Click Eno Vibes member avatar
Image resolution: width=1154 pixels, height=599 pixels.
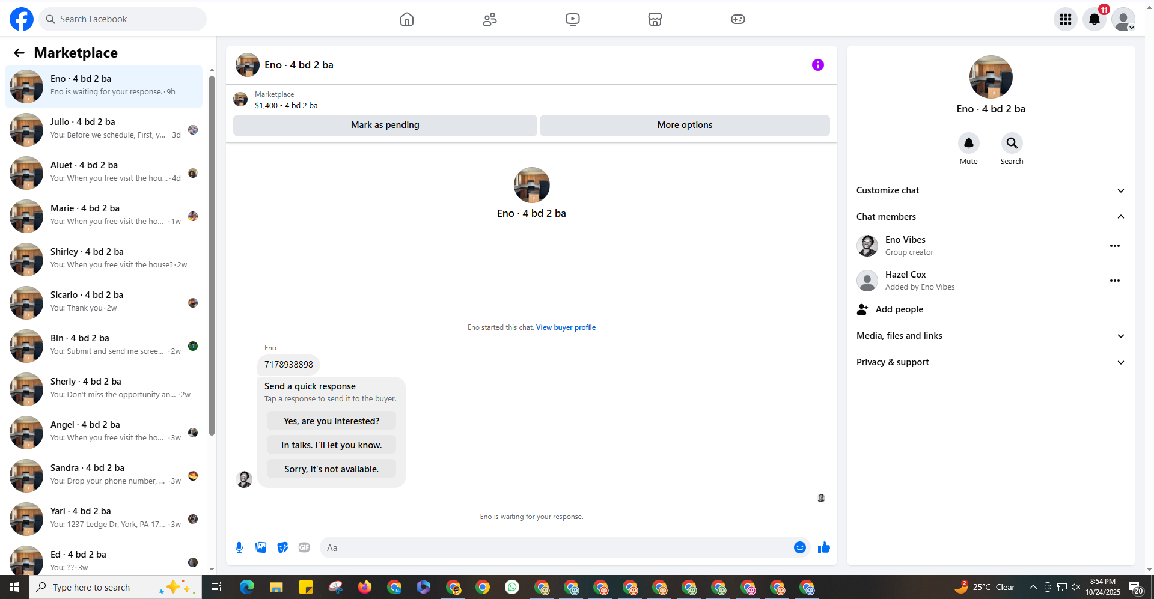click(x=867, y=246)
